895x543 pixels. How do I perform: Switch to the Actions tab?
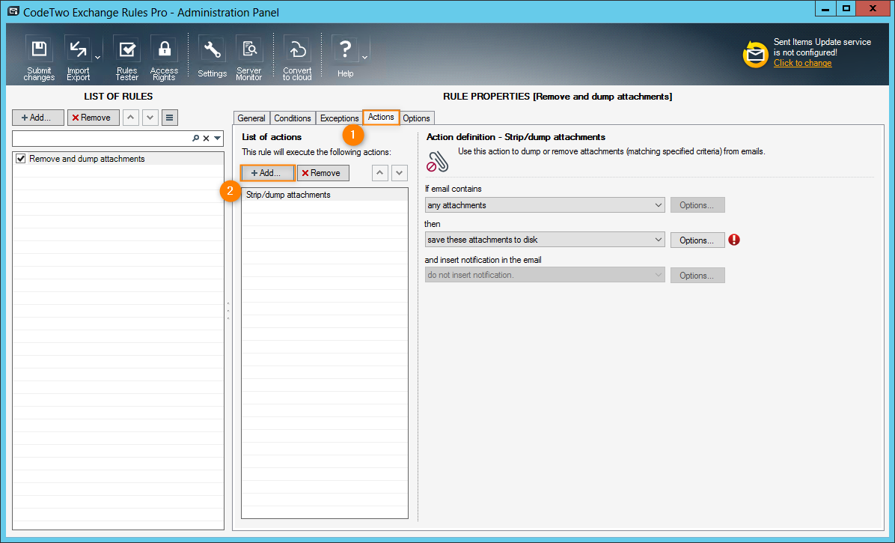click(381, 117)
